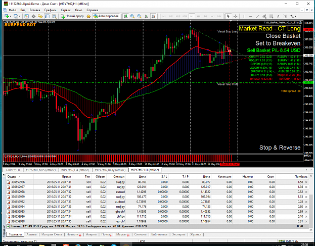Image resolution: width=316 pixels, height=246 pixels.
Task: Click Market Read - CT Long label
Action: click(x=269, y=29)
